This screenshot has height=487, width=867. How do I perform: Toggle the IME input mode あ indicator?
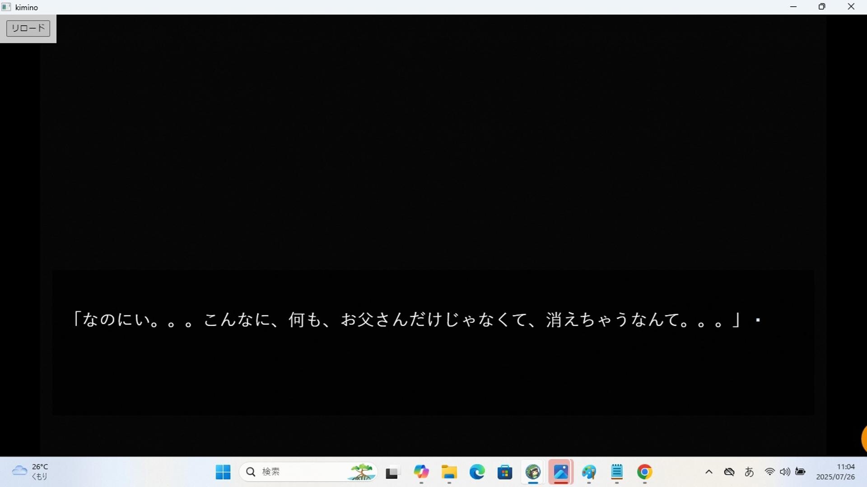point(750,472)
